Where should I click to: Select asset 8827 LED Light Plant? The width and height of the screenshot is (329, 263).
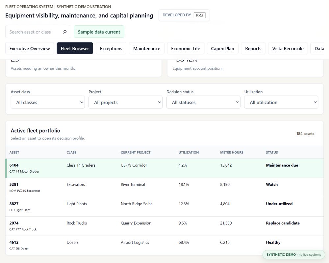pyautogui.click(x=164, y=207)
